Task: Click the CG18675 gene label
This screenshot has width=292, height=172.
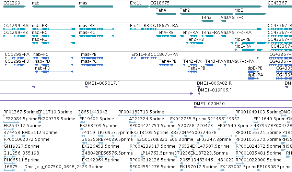Action: pyautogui.click(x=160, y=3)
